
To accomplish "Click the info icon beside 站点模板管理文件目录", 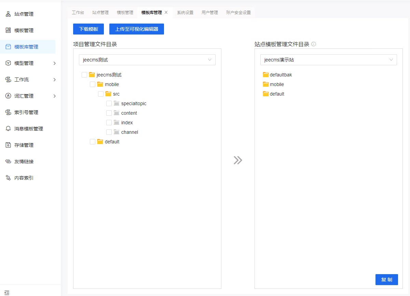I will 314,44.
